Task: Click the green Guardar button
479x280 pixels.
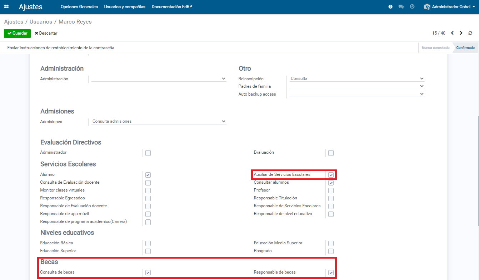Action: point(17,33)
